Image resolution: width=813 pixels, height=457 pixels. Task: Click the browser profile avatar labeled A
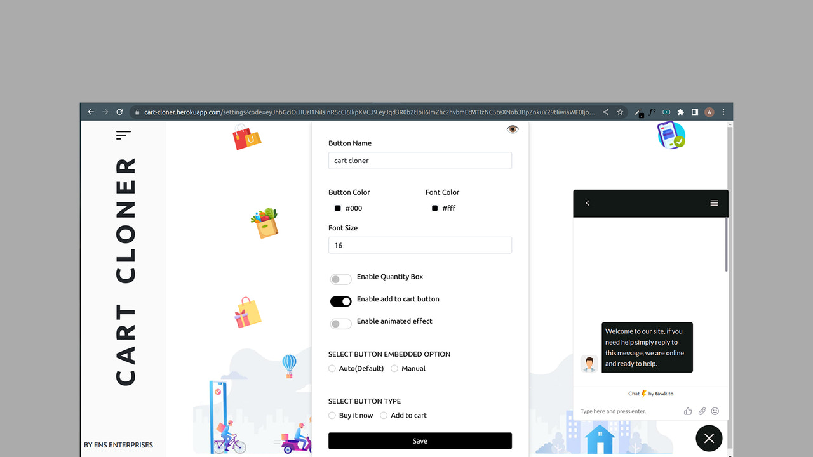[709, 112]
